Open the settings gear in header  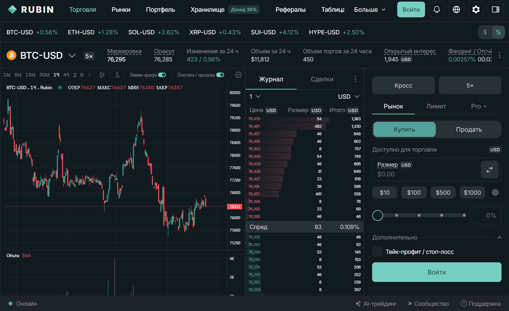tap(476, 9)
